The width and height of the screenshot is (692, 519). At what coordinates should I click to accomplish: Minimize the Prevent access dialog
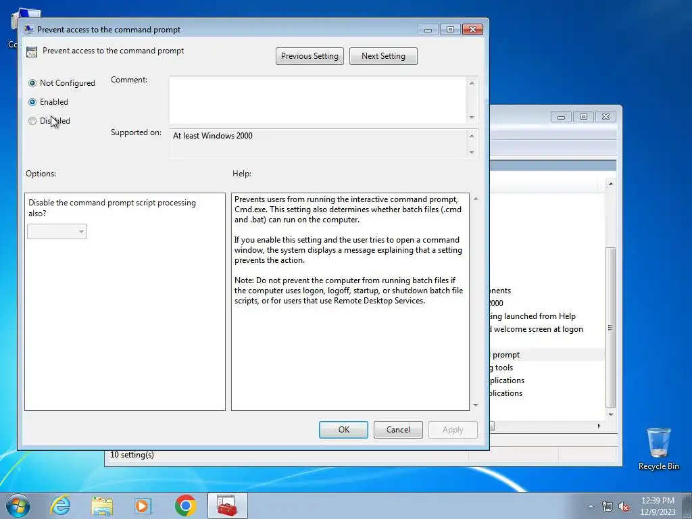[x=428, y=30]
